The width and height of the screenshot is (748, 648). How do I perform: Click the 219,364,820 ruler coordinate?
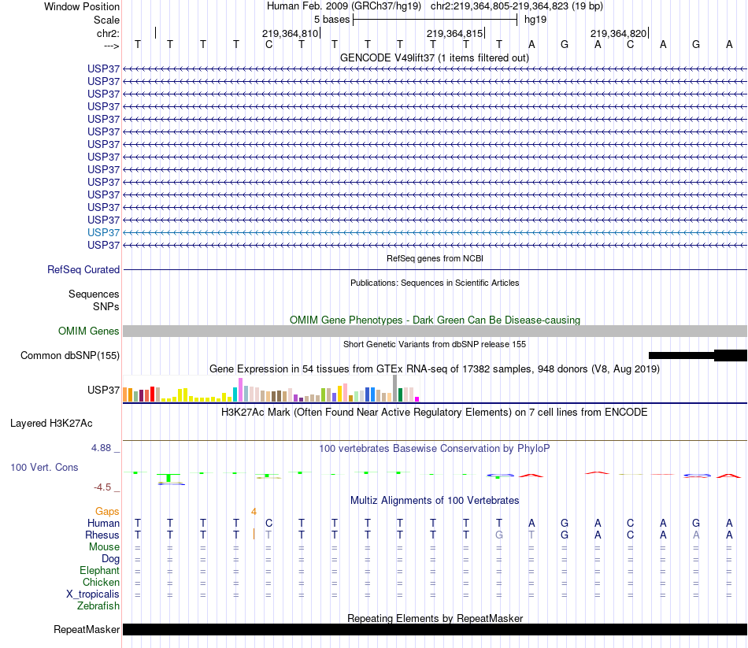click(x=618, y=33)
